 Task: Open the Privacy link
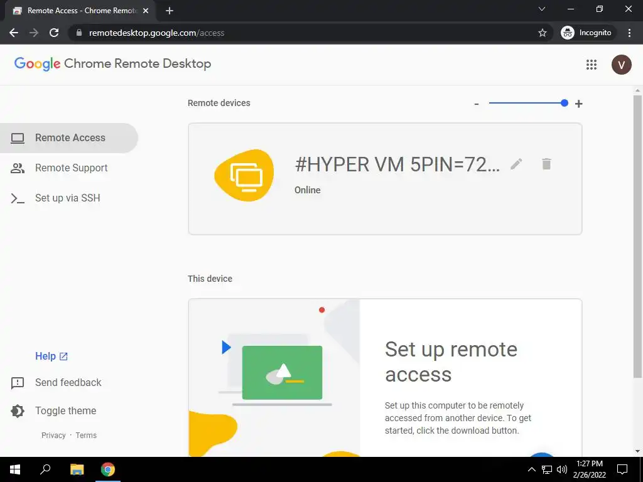click(x=53, y=436)
